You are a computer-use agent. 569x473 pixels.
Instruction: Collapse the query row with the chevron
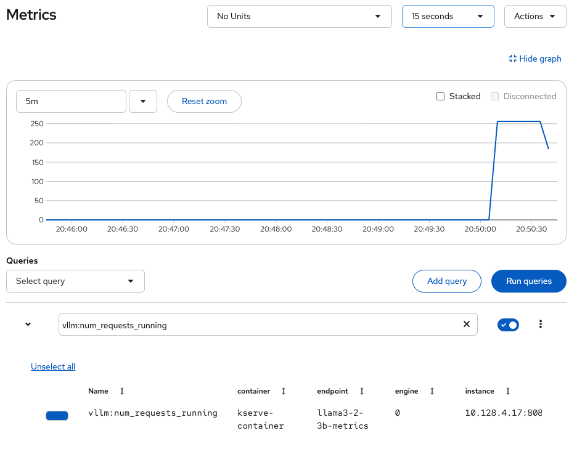[x=27, y=324]
